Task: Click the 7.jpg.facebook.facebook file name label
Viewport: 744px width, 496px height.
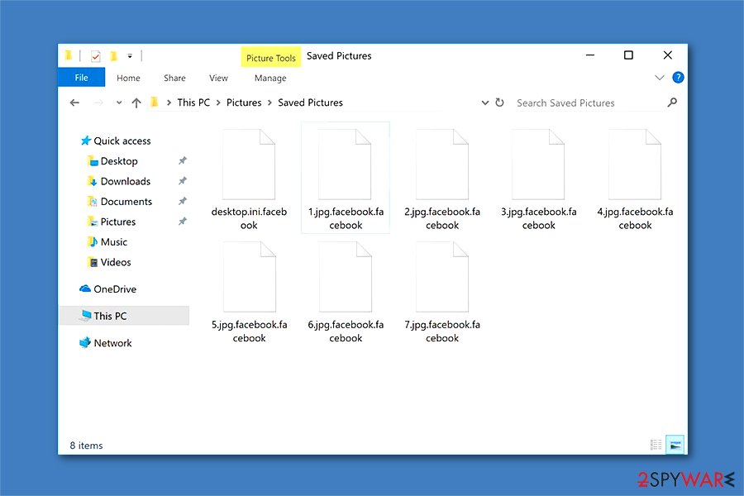Action: point(442,331)
